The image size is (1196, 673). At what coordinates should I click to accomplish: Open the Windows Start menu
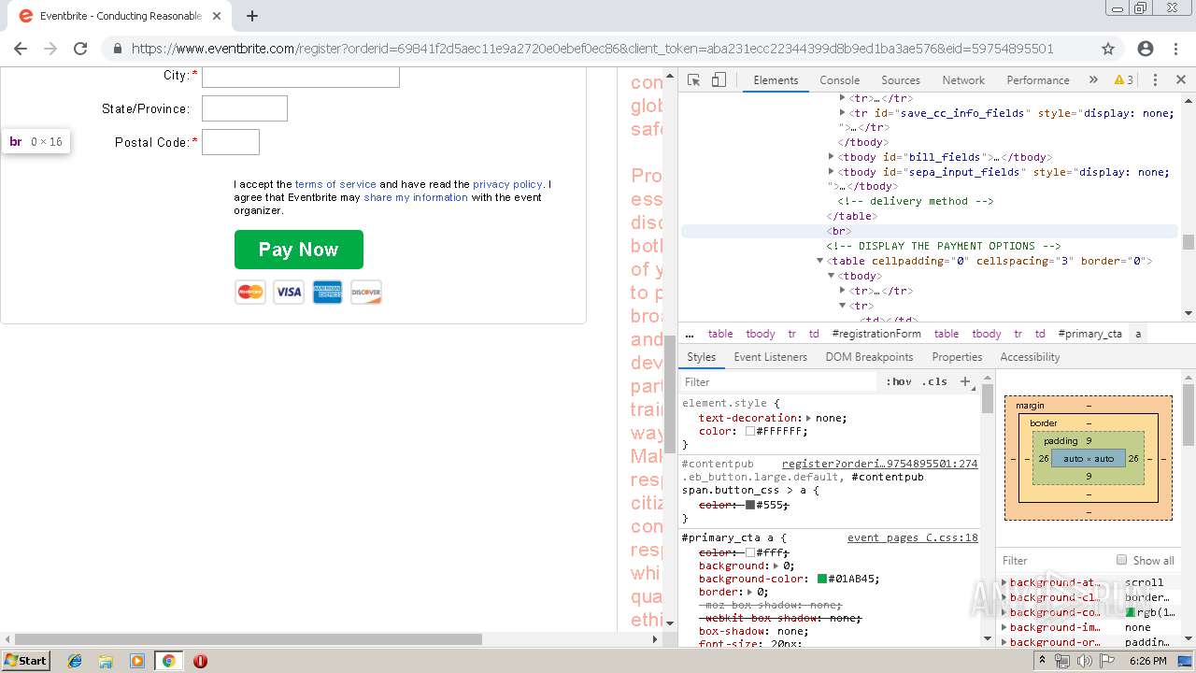[x=25, y=661]
